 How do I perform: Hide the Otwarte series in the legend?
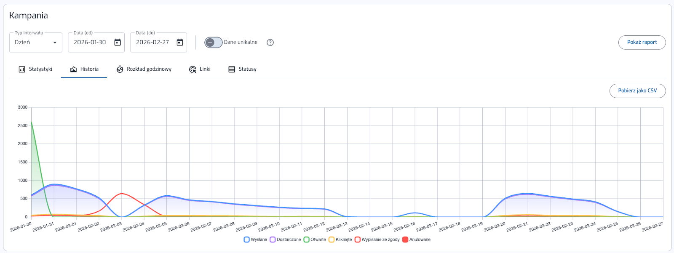tap(315, 240)
